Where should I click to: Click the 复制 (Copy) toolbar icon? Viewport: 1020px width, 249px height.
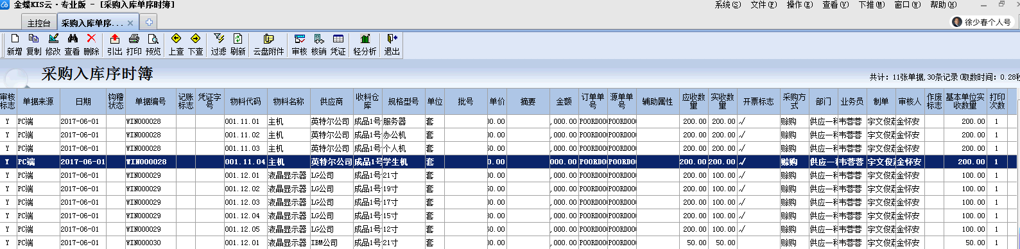tap(33, 45)
